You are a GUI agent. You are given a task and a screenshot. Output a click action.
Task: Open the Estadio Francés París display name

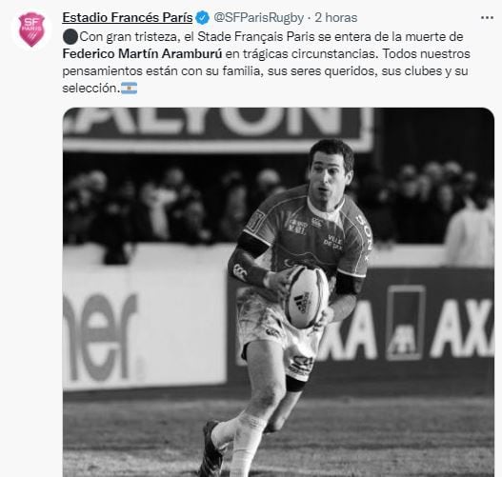tap(128, 17)
